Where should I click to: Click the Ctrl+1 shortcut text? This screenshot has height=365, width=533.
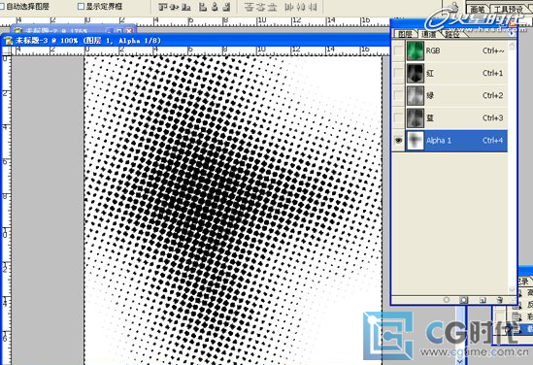coord(492,73)
